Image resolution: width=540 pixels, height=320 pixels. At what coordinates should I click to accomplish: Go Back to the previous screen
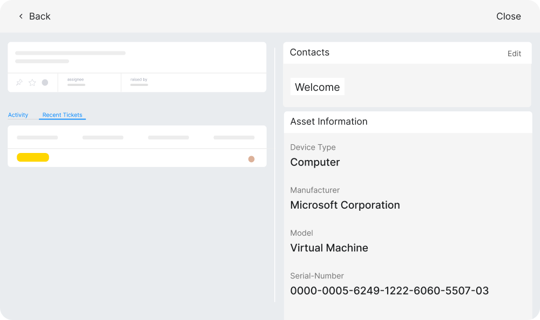pos(33,16)
